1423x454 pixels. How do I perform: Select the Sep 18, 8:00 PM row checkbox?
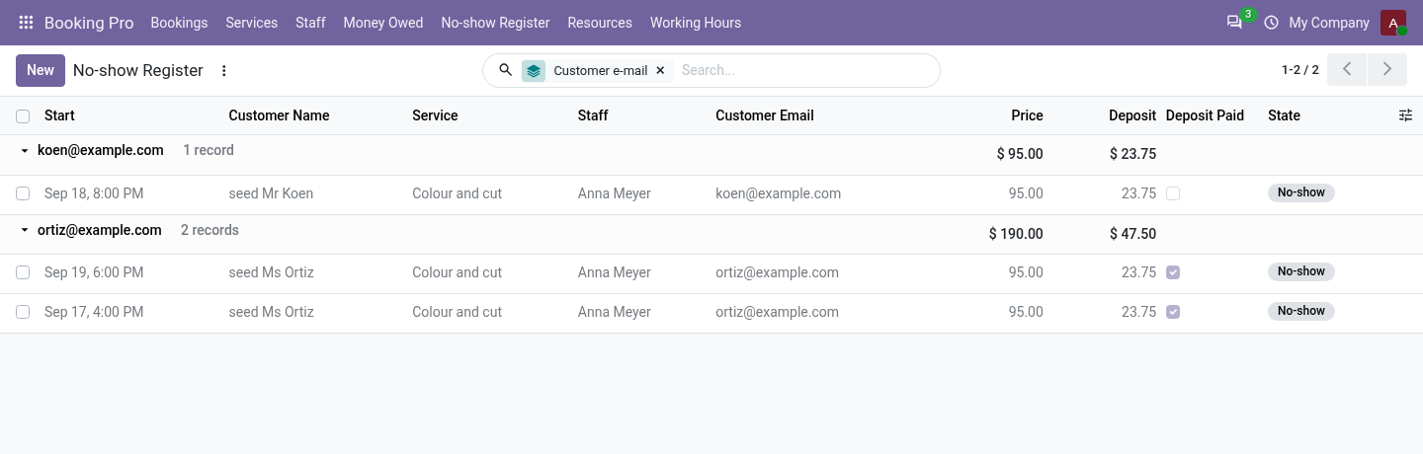(23, 193)
